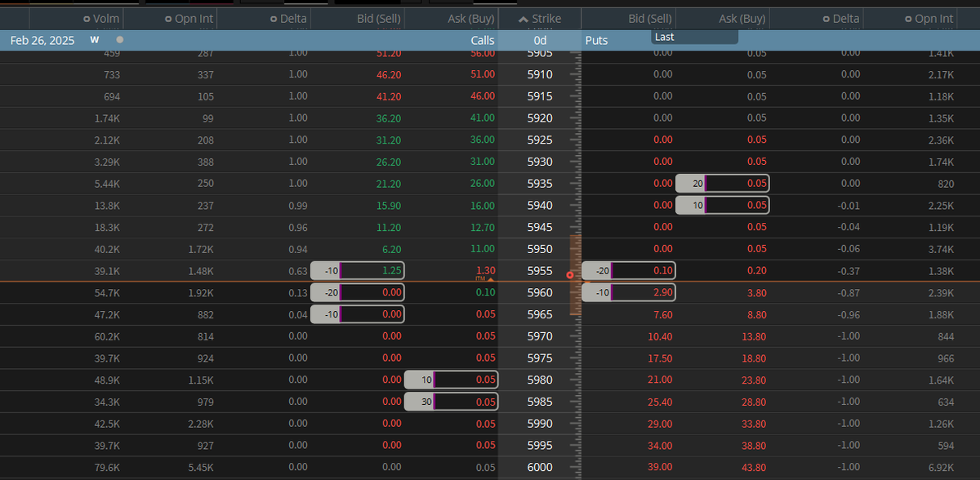This screenshot has height=480, width=980.
Task: Click puts open interest 820
Action: click(946, 184)
